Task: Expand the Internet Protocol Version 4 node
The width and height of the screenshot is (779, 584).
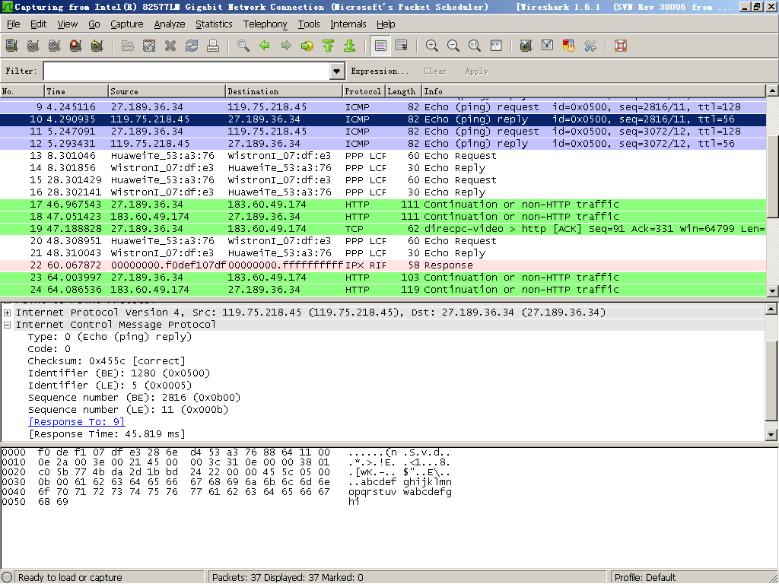Action: pos(8,313)
